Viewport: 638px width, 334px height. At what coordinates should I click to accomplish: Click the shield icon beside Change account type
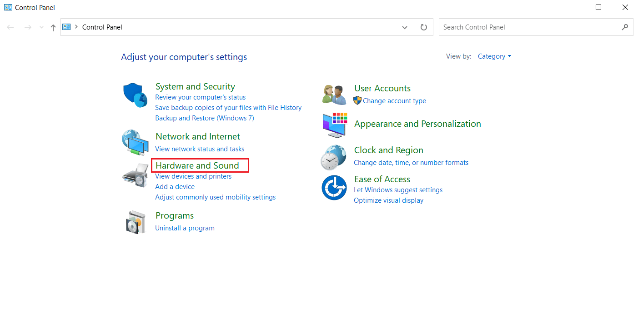(357, 100)
